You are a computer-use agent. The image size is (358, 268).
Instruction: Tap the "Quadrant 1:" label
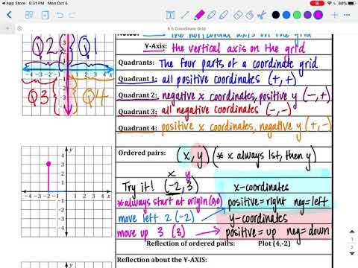tap(137, 79)
